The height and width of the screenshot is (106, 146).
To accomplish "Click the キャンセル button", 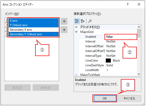I will (x=129, y=98).
